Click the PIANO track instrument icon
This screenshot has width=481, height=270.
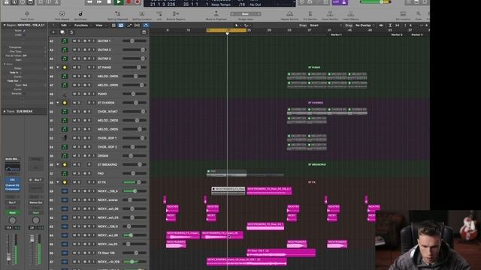(x=65, y=94)
